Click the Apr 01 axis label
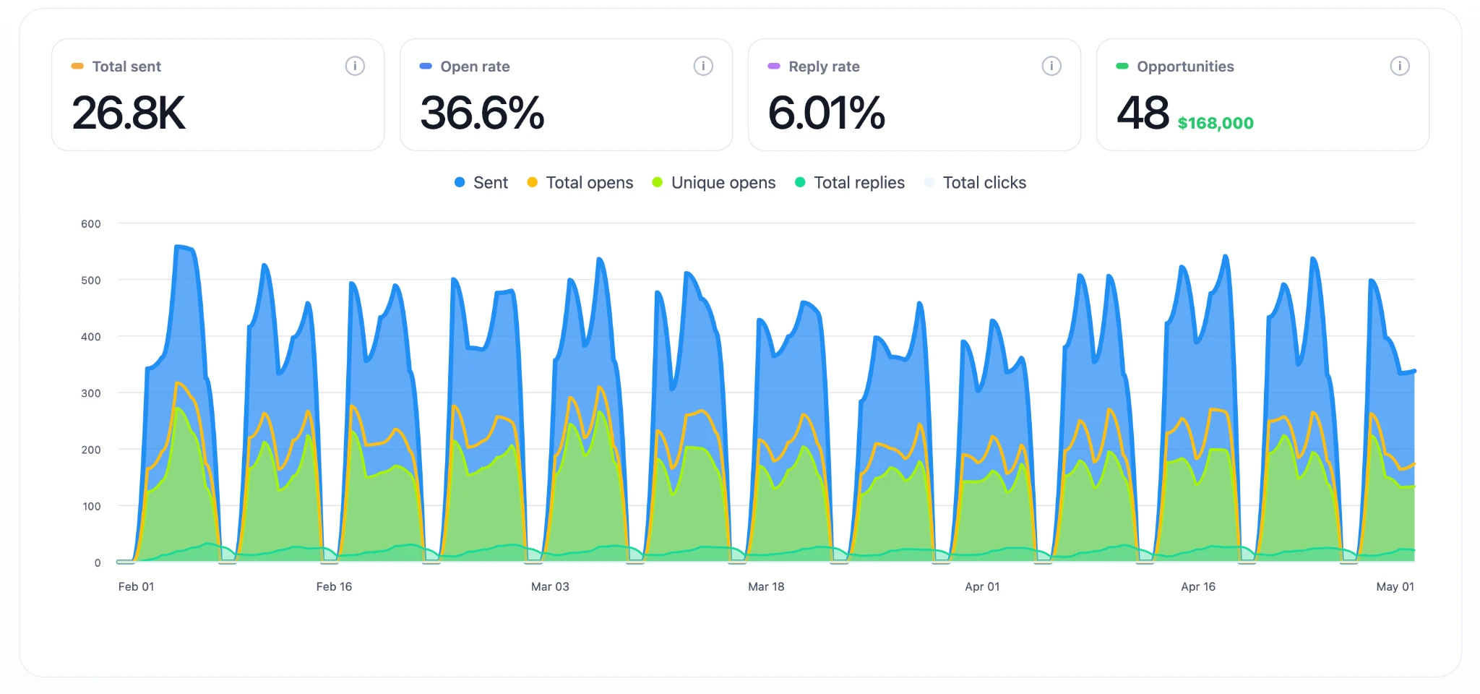 point(982,586)
